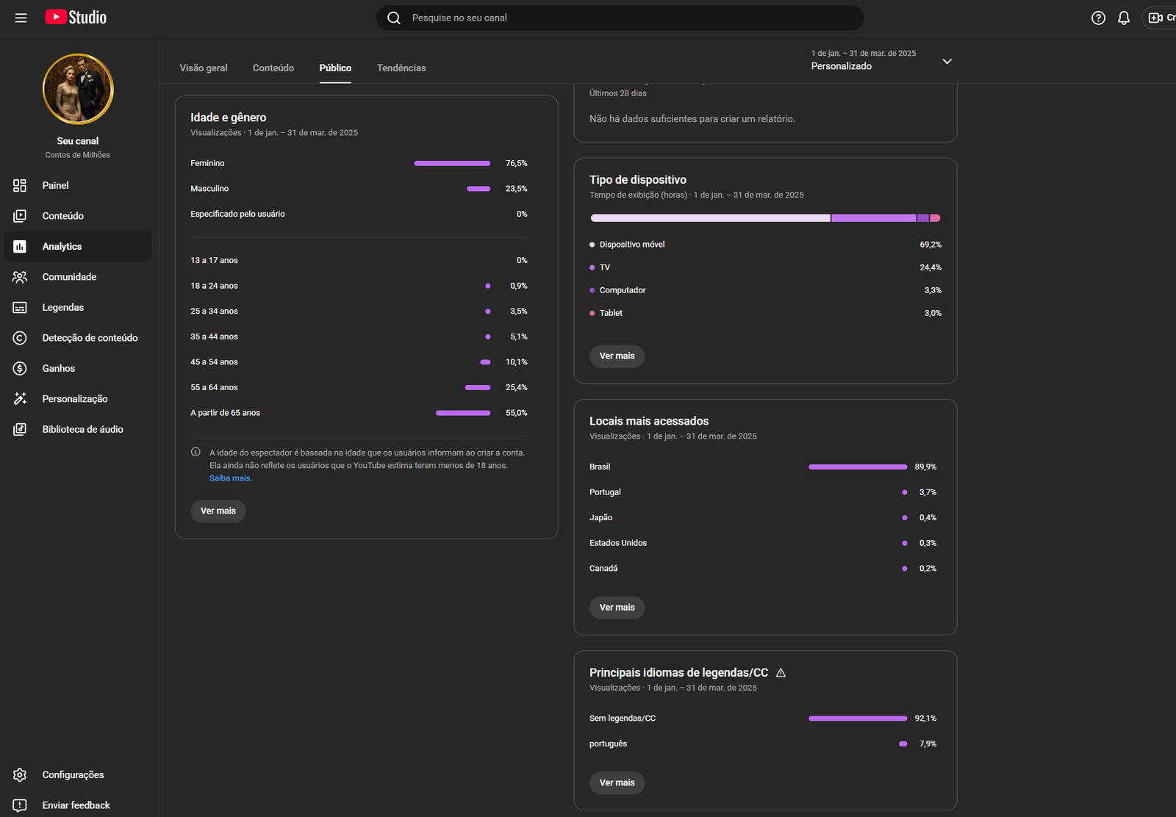Click the Saiba mais link
Image resolution: width=1176 pixels, height=817 pixels.
(x=230, y=478)
